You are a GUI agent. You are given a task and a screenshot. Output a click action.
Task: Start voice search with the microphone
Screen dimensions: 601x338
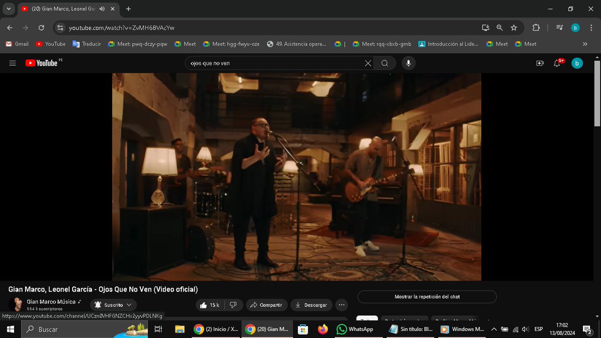pos(409,63)
